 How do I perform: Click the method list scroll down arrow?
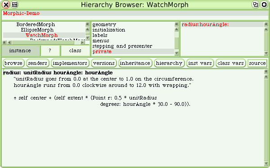tap(266, 53)
